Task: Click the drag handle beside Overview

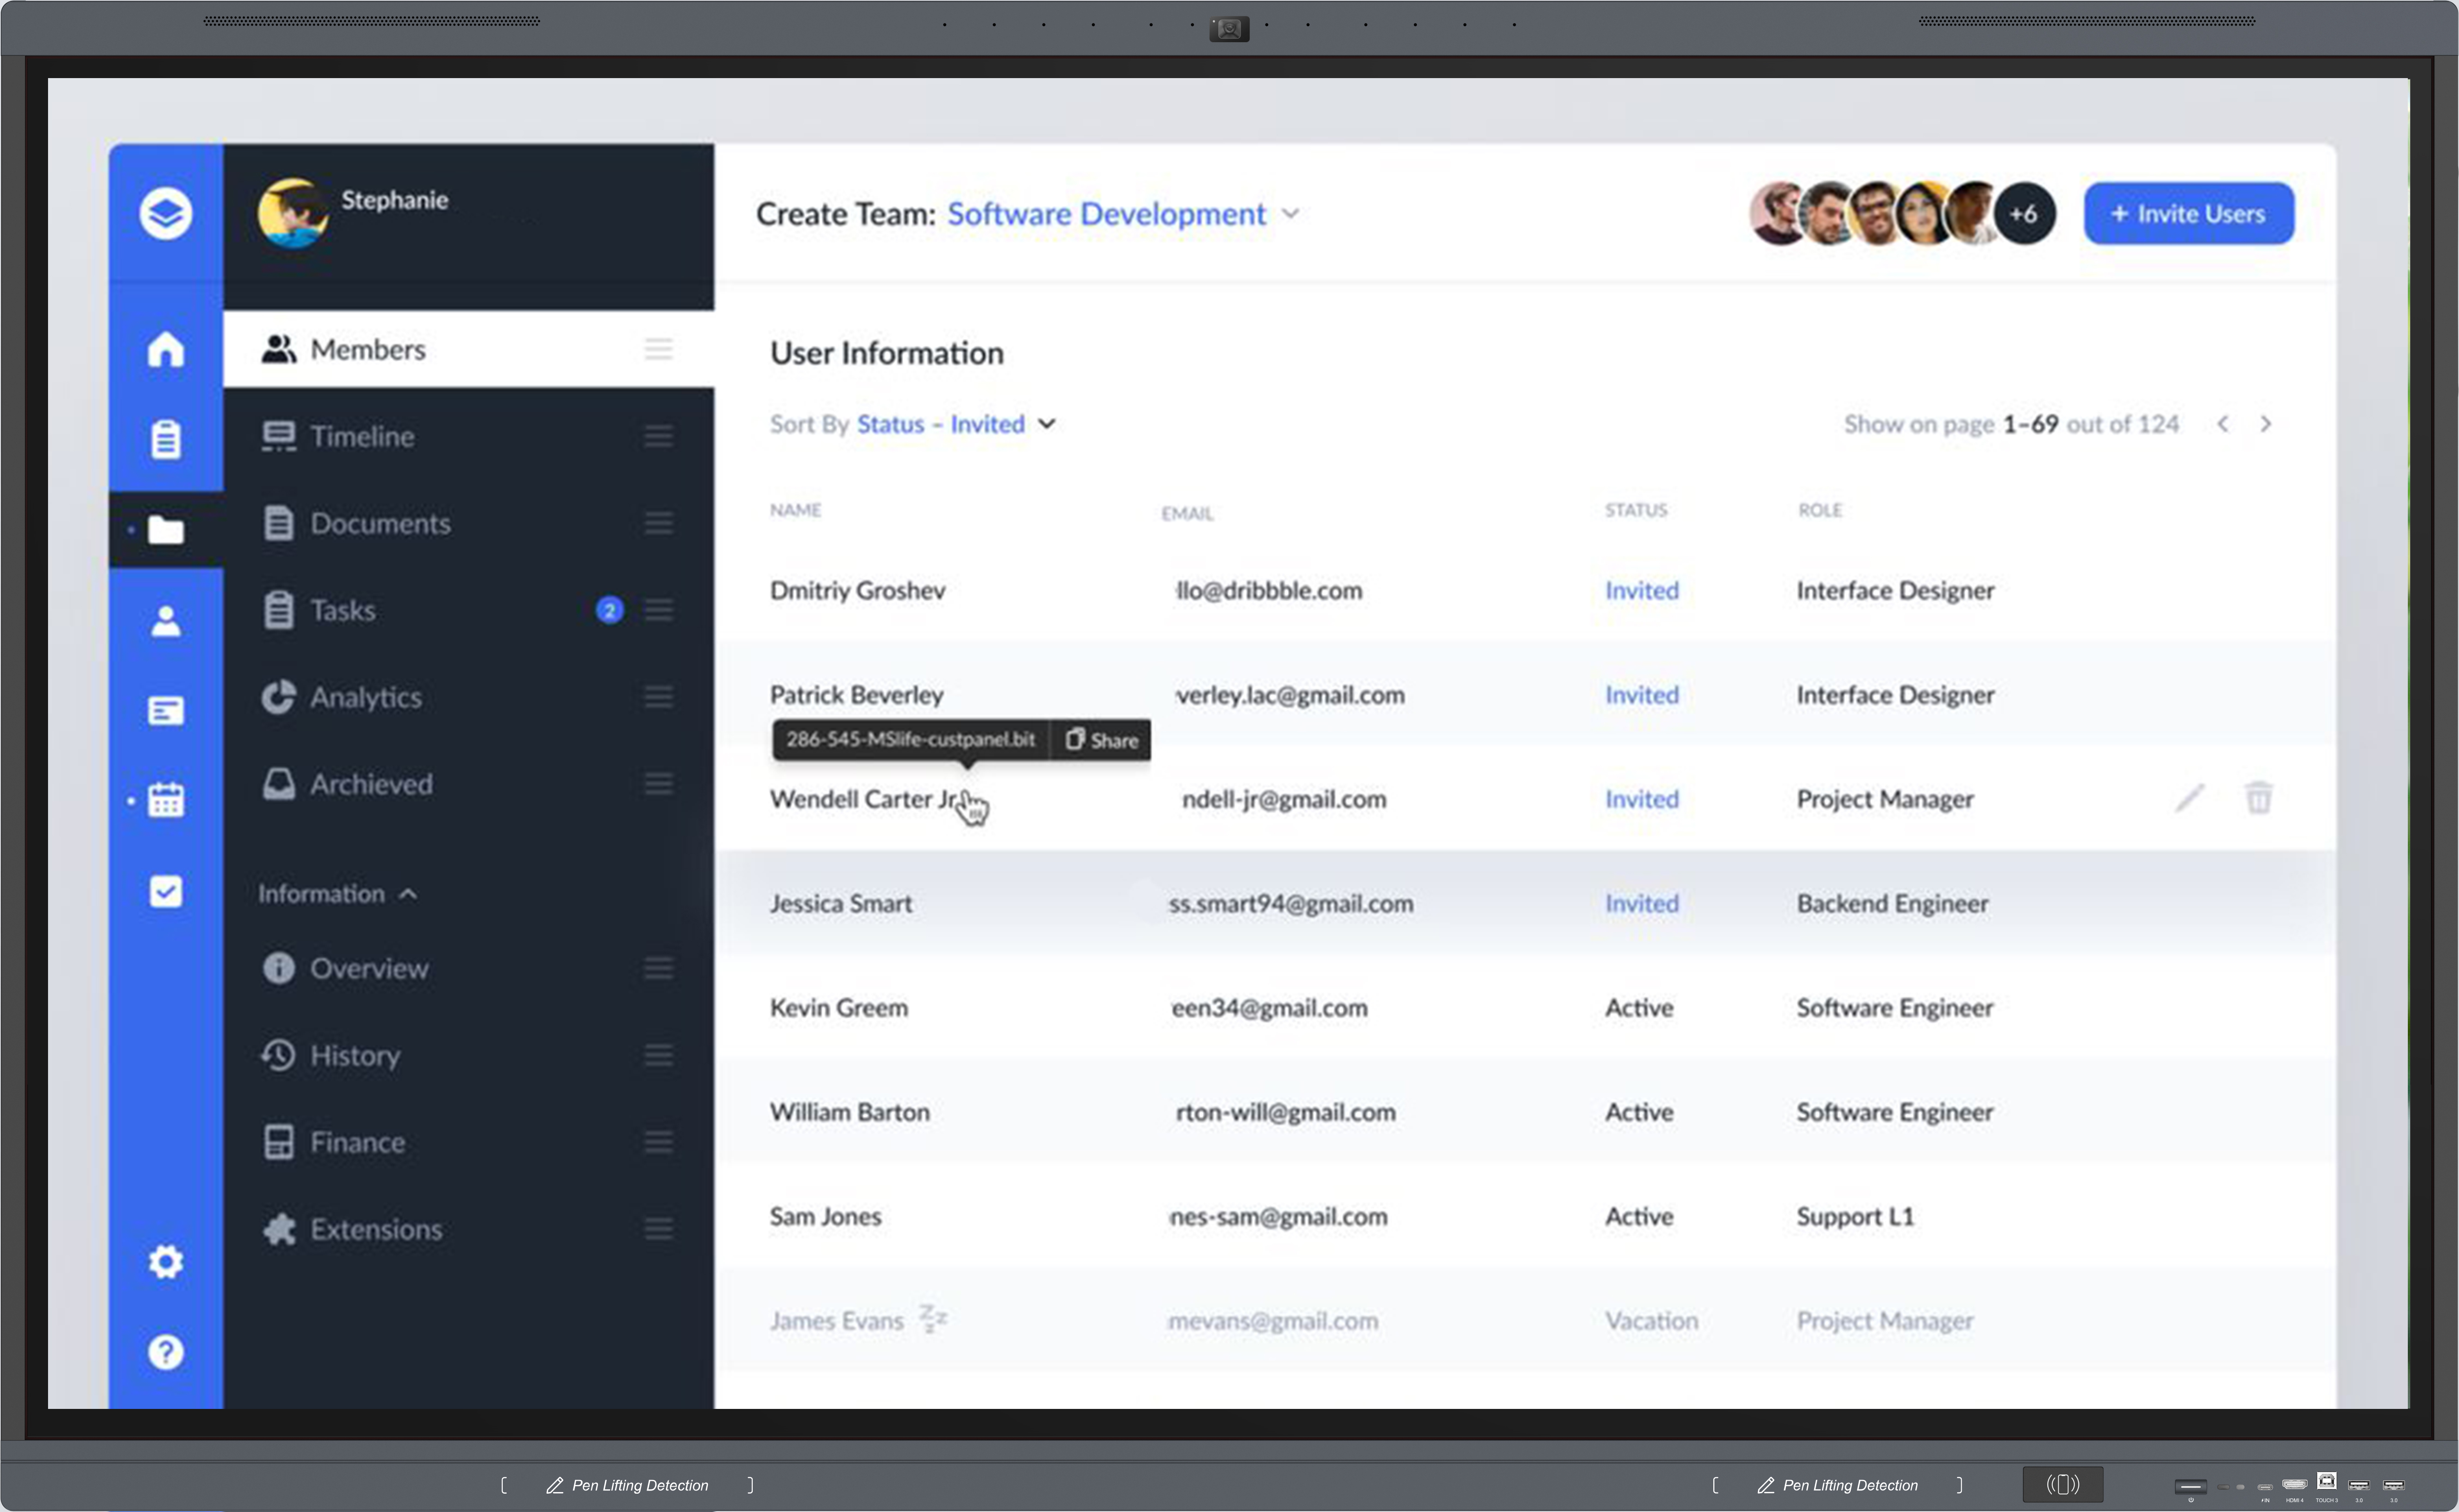Action: click(658, 968)
